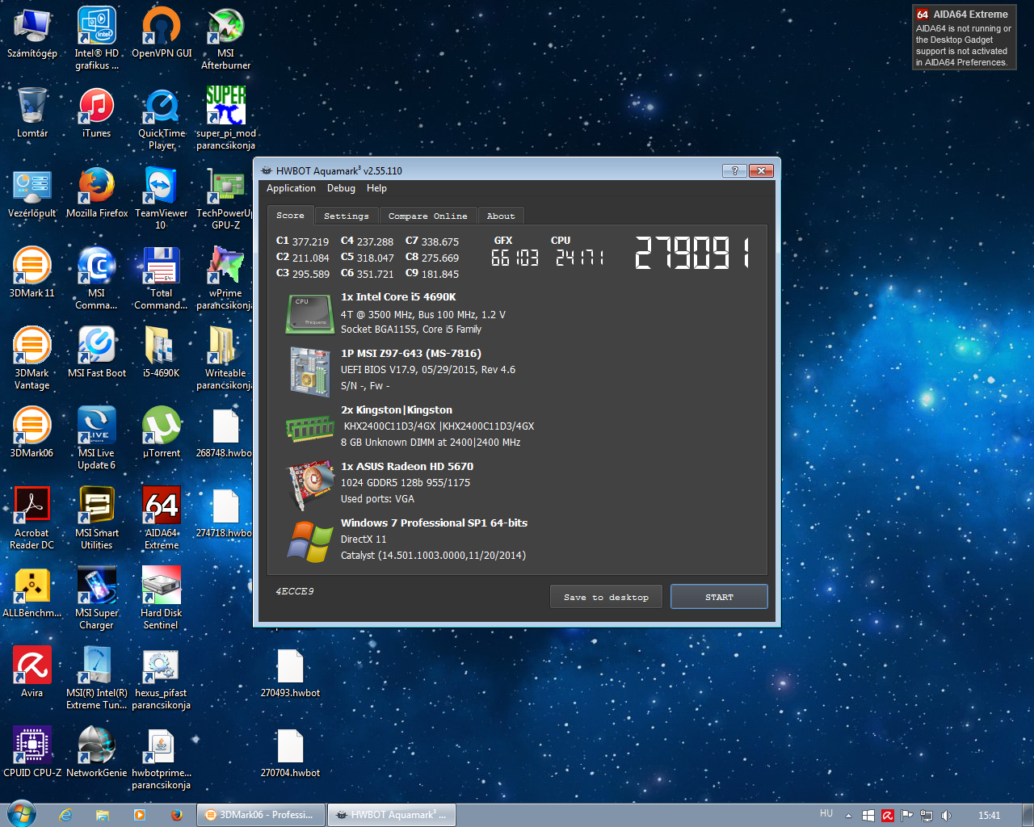The height and width of the screenshot is (827, 1034).
Task: Open MSI Command Center shortcut
Action: click(97, 279)
